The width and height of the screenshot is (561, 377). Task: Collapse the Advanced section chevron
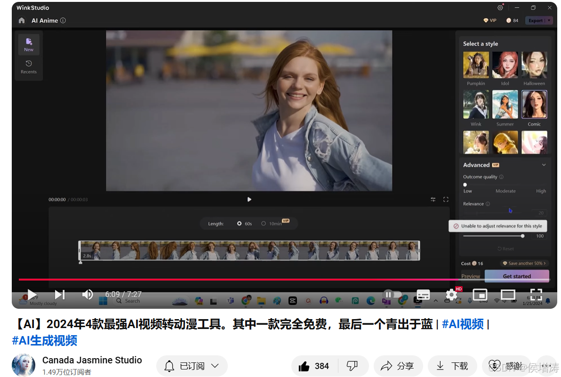544,165
